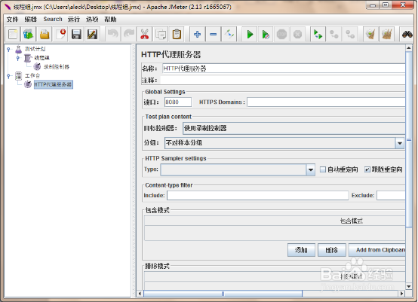The image size is (418, 302).
Task: Click the scroll down arrow
Action: coord(408,287)
